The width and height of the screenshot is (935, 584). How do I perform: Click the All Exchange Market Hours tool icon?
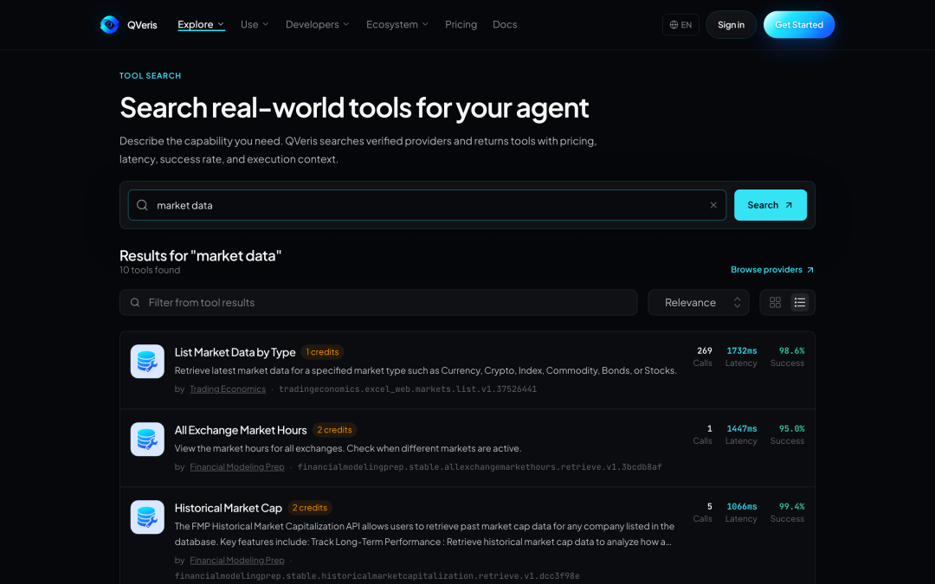coord(147,440)
